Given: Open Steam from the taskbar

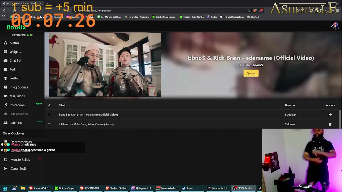Looking at the screenshot, I should pyautogui.click(x=187, y=188).
